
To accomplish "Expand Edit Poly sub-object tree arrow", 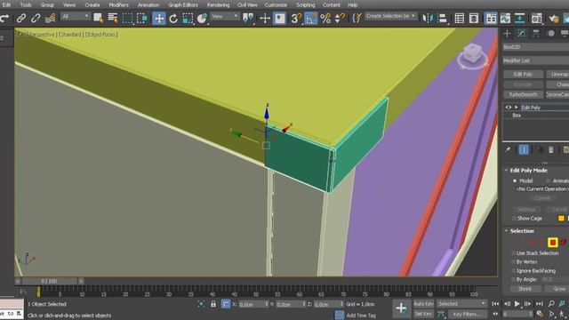I will coord(516,108).
